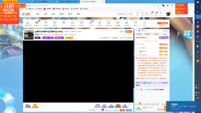This screenshot has width=201, height=113.
Task: Click the purple 成为钻粉 button
Action: pyautogui.click(x=164, y=37)
